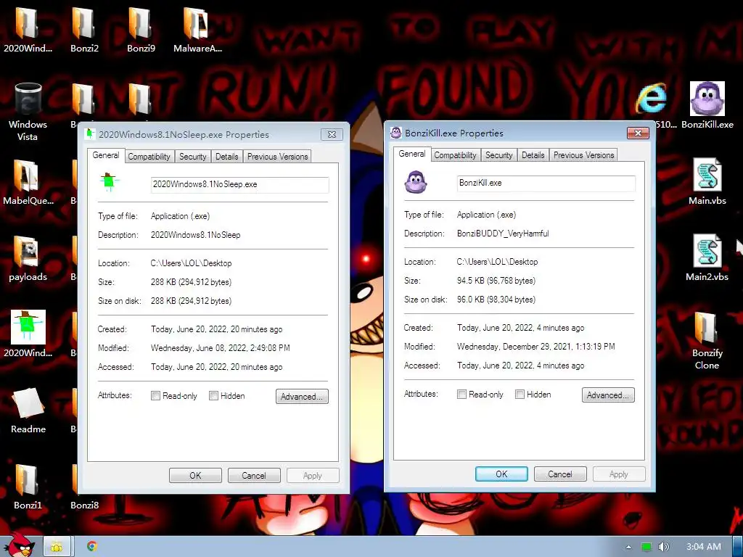Viewport: 743px width, 557px height.
Task: Open the Angry Birds start button
Action: [x=20, y=545]
